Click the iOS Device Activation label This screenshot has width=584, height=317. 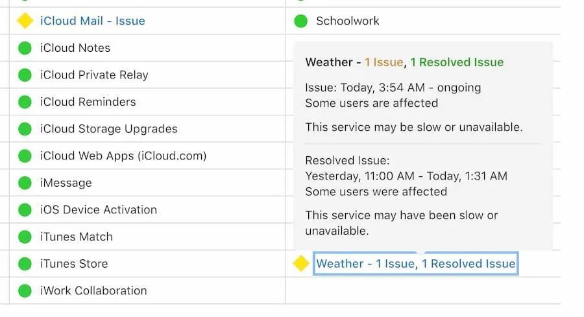coord(98,210)
